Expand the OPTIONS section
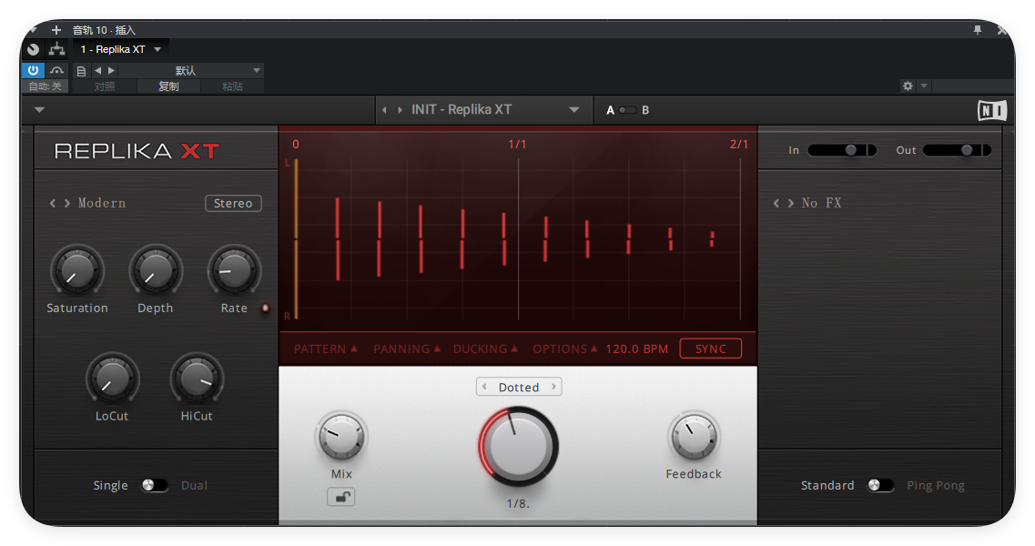 565,349
